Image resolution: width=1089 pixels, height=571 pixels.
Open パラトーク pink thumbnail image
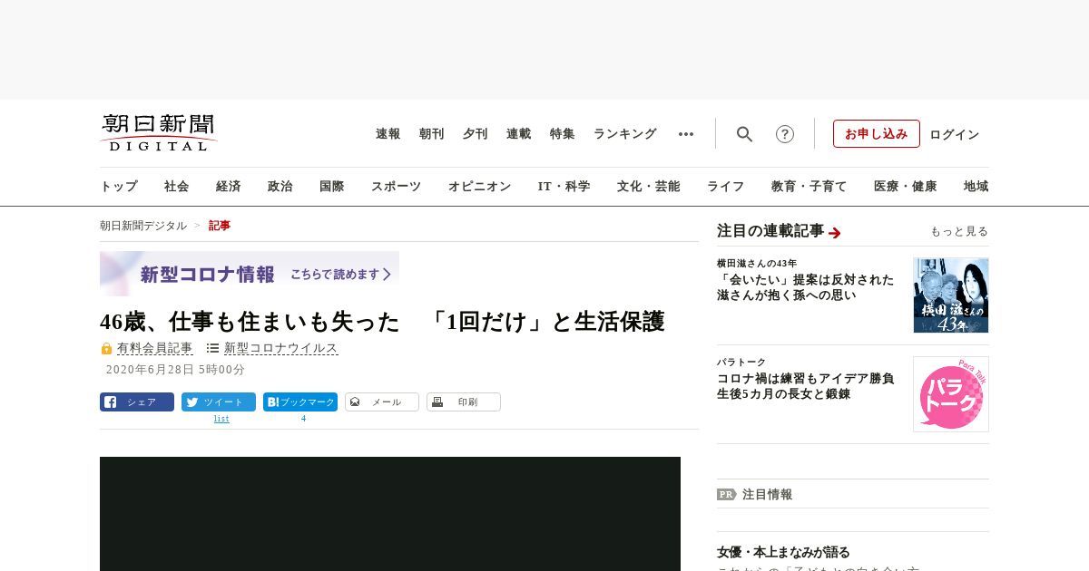tap(951, 394)
